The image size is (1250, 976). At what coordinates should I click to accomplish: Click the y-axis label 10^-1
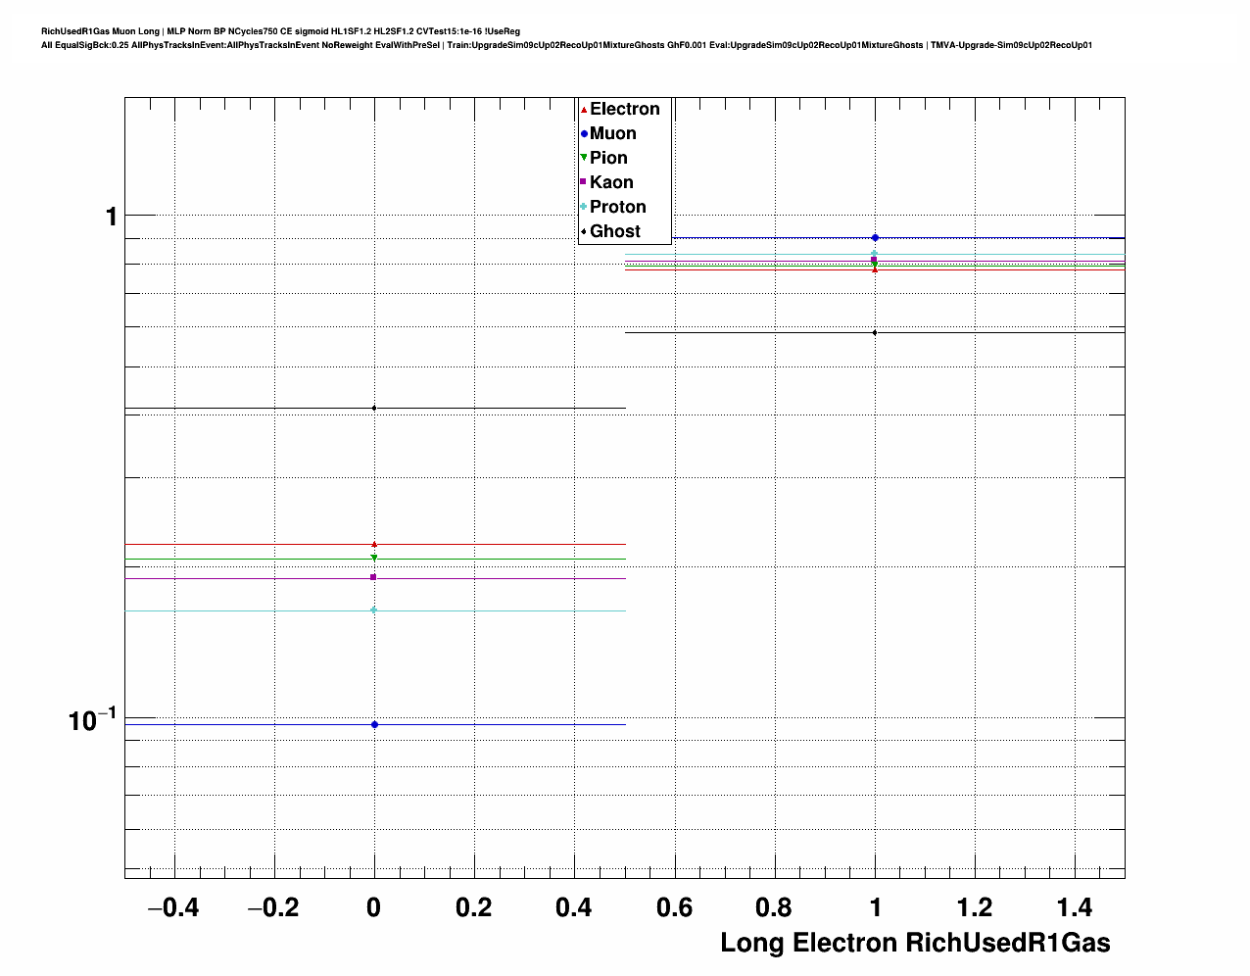93,720
